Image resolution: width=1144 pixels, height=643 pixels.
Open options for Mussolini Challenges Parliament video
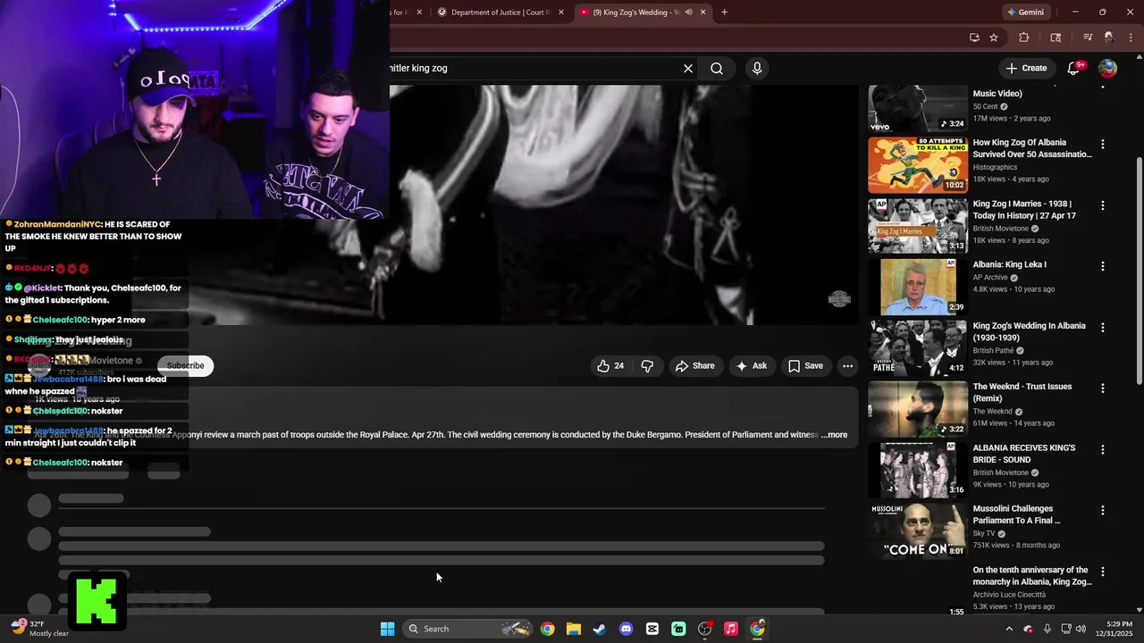click(1103, 511)
